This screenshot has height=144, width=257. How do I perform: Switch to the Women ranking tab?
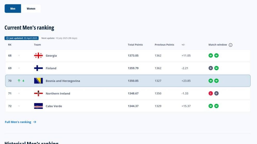point(31,9)
